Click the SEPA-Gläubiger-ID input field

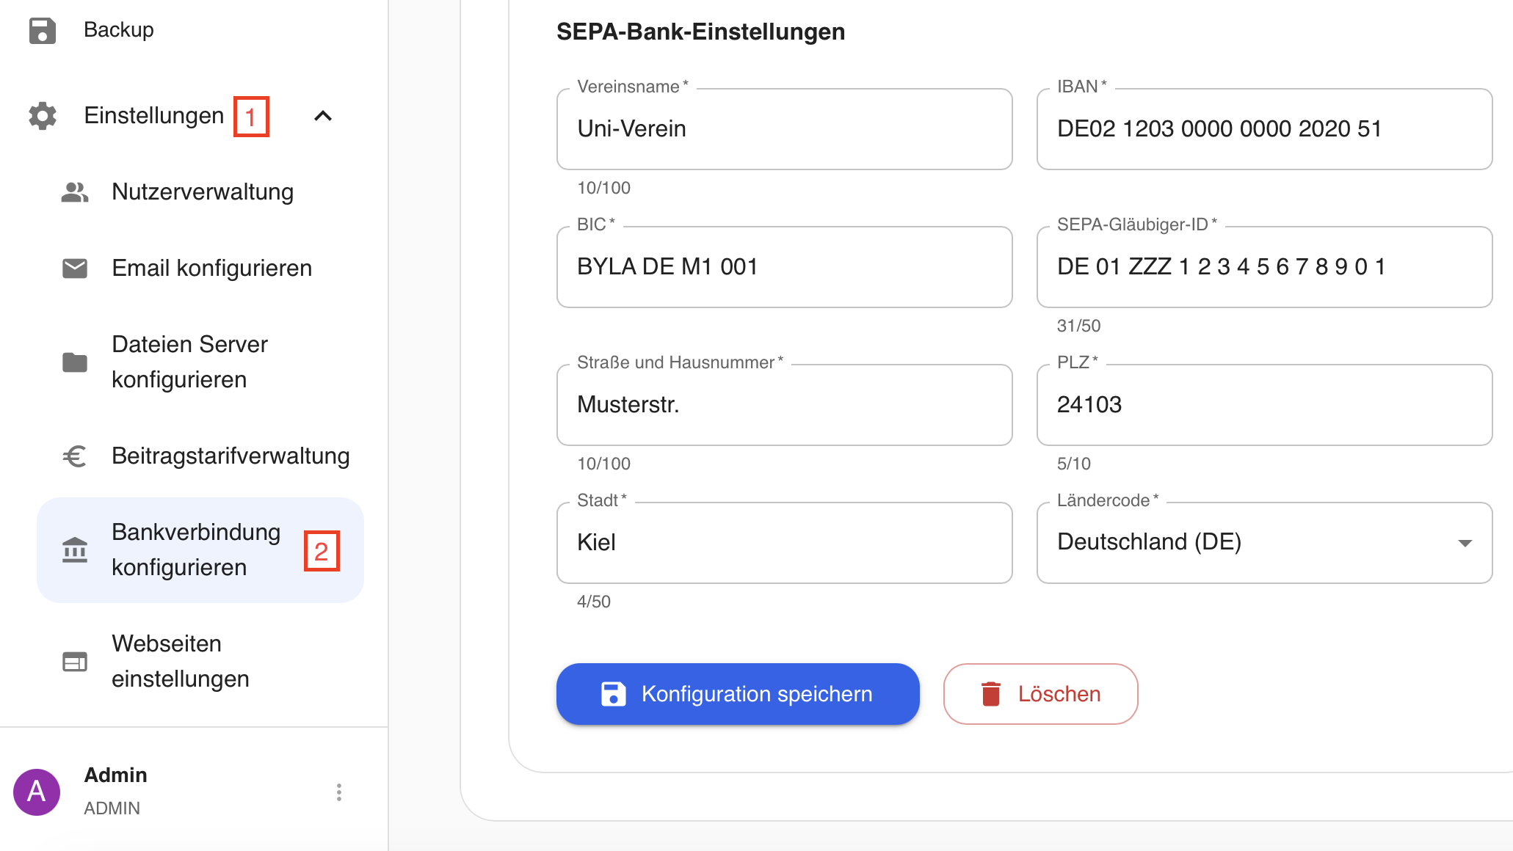click(1264, 267)
